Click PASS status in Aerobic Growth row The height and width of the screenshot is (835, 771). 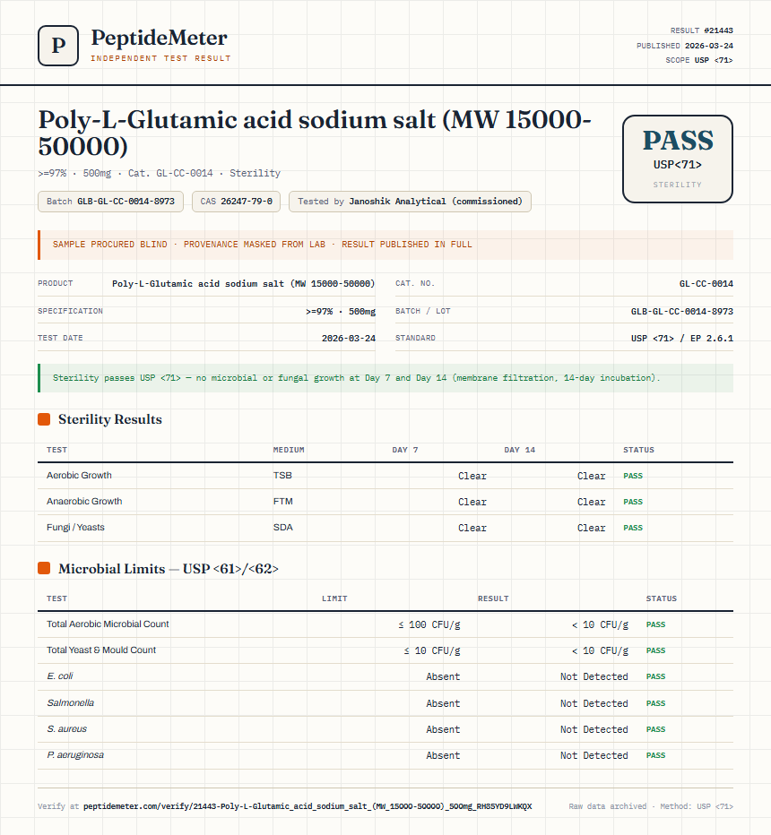point(633,476)
